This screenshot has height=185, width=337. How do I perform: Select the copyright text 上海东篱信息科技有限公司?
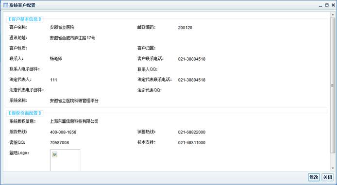pos(74,121)
